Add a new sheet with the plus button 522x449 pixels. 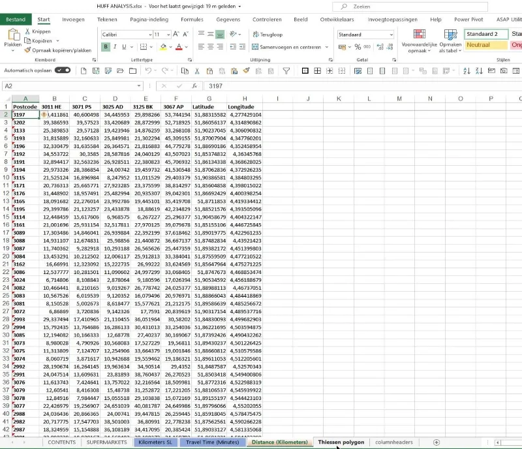click(437, 442)
